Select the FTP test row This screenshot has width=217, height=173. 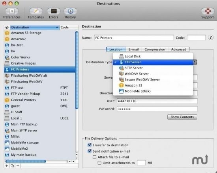coord(40,88)
